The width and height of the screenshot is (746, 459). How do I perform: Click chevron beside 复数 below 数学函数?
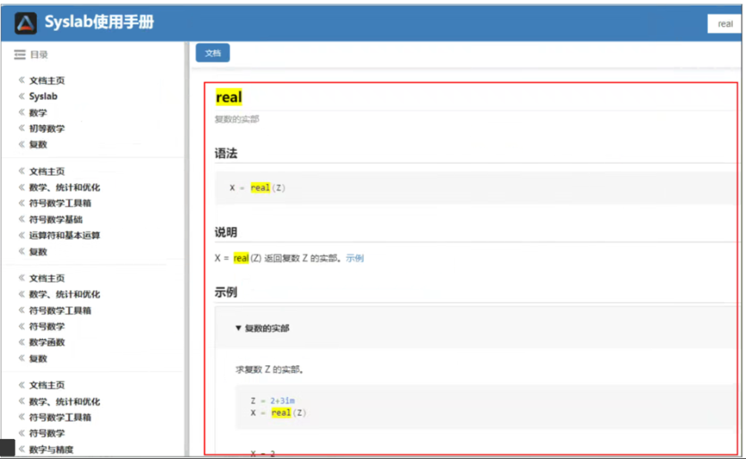(22, 358)
